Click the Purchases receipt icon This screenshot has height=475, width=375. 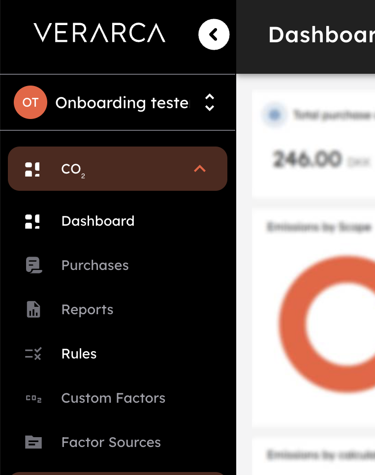33,265
